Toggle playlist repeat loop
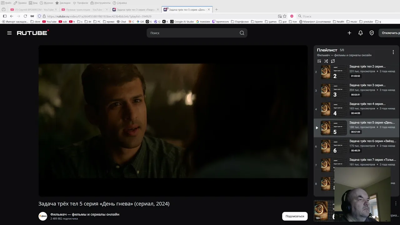Screen dimensions: 400x225 click(x=333, y=61)
